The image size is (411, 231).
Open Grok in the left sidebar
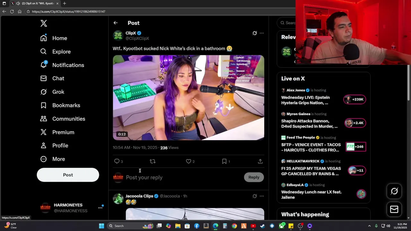pos(52,92)
